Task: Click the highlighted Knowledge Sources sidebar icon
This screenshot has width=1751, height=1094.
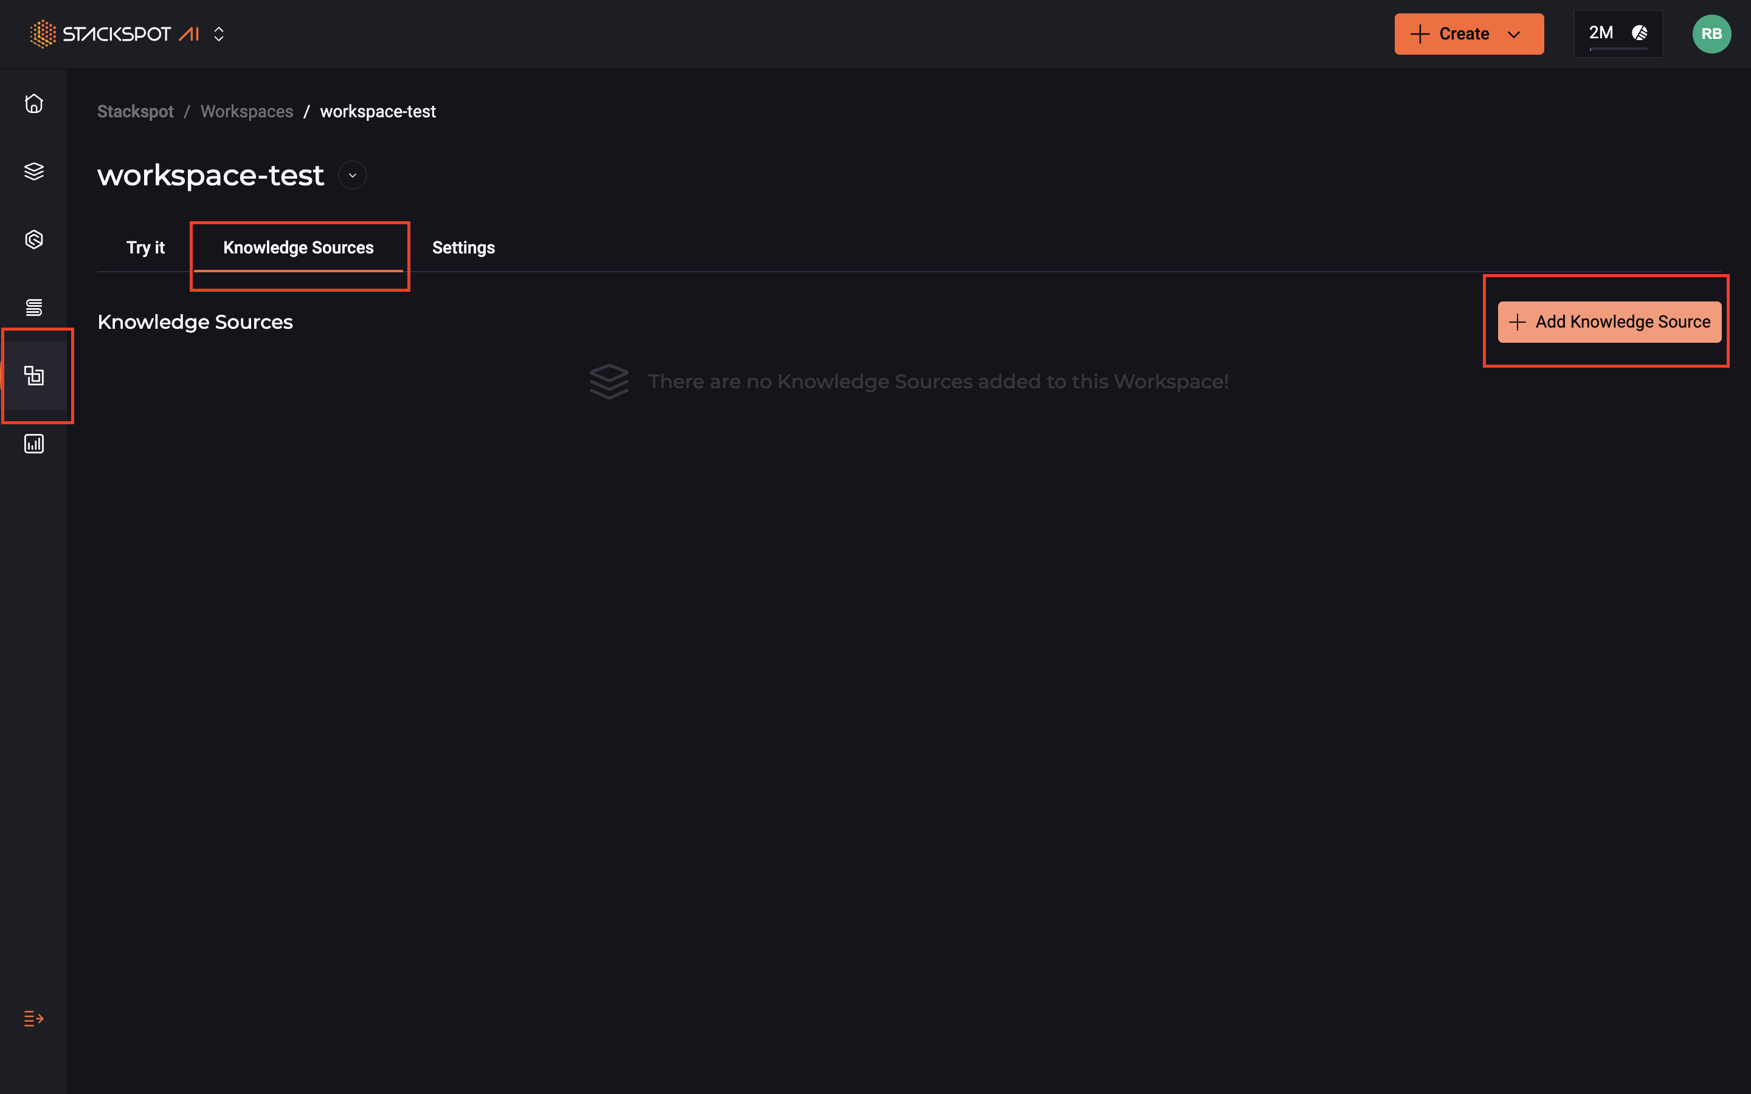Action: tap(35, 376)
